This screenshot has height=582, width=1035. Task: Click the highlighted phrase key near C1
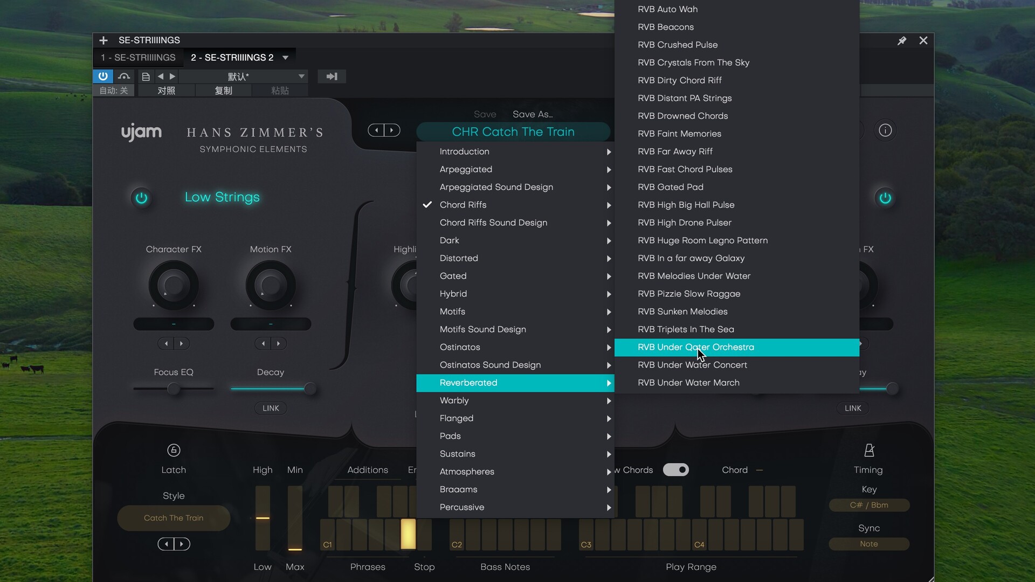(x=408, y=533)
